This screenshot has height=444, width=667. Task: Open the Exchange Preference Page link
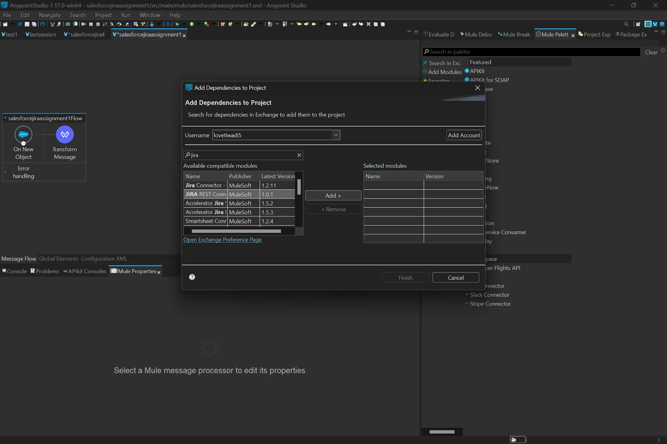[222, 240]
